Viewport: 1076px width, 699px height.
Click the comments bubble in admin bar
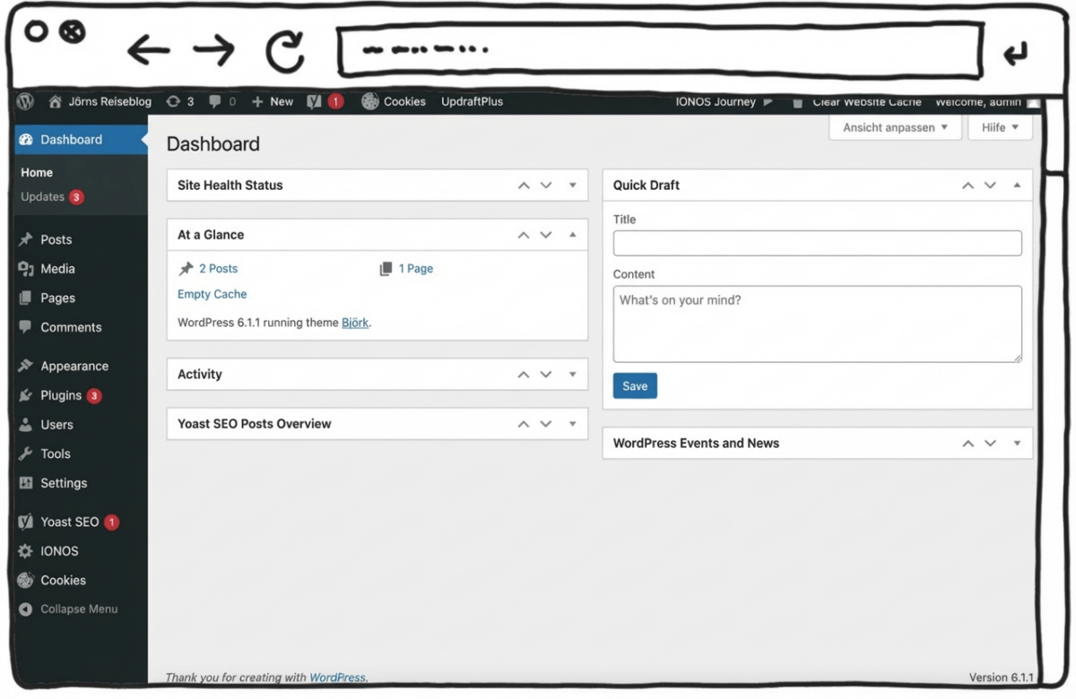click(x=215, y=102)
